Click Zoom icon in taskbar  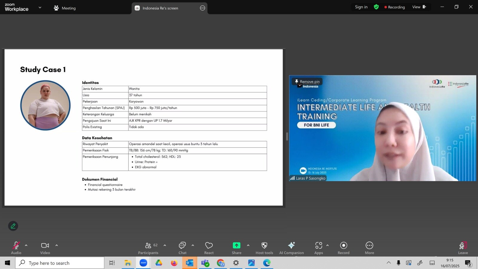tap(143, 263)
